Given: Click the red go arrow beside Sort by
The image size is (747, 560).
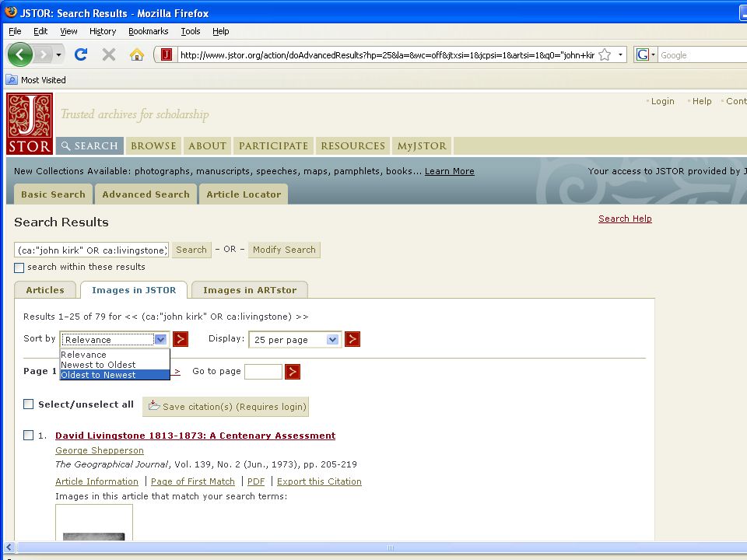Looking at the screenshot, I should click(180, 339).
